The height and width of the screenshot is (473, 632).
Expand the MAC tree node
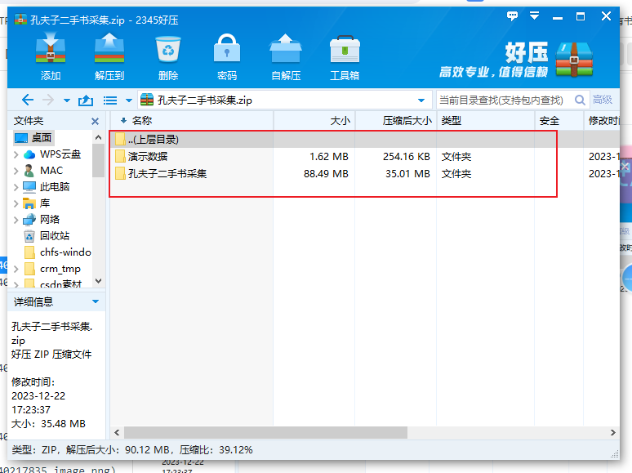click(x=16, y=171)
